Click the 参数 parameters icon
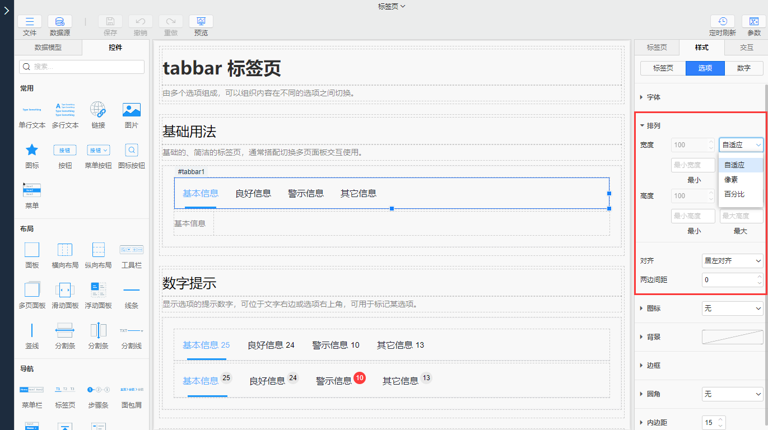768x430 pixels. pos(754,22)
